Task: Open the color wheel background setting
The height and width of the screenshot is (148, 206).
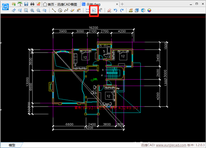Action: point(149,10)
